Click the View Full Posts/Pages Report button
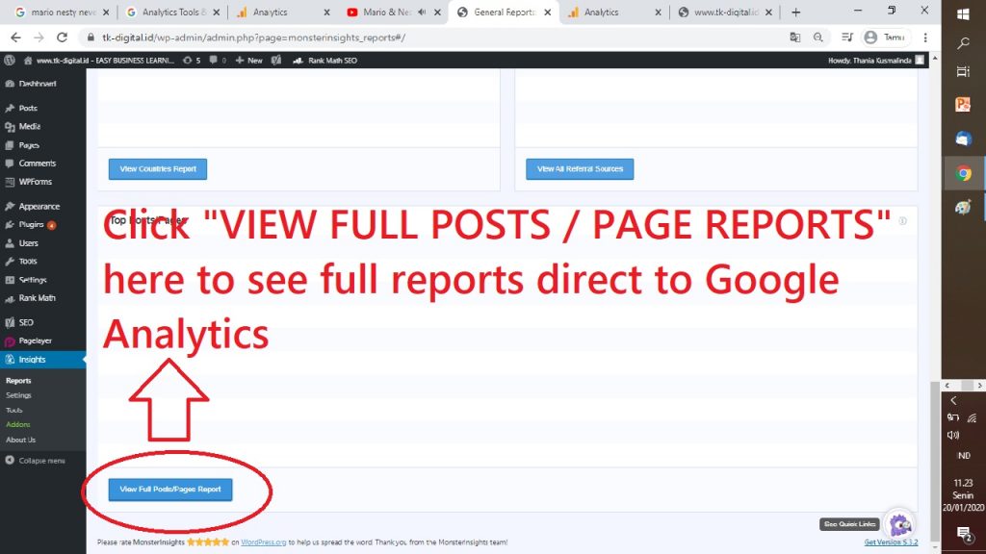986x554 pixels. [x=170, y=490]
